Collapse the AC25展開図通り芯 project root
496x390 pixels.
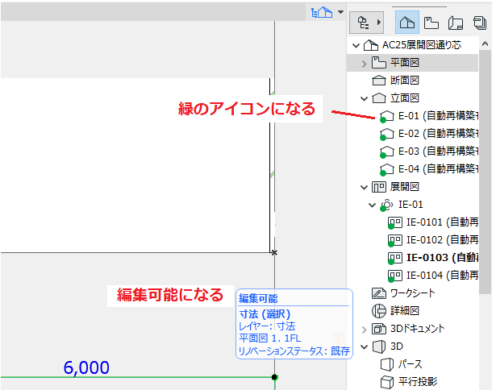356,45
